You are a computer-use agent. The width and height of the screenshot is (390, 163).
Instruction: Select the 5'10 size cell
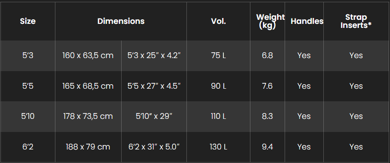28,117
